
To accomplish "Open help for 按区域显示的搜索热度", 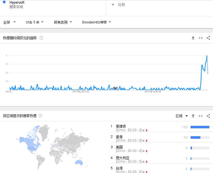I will click(41, 116).
